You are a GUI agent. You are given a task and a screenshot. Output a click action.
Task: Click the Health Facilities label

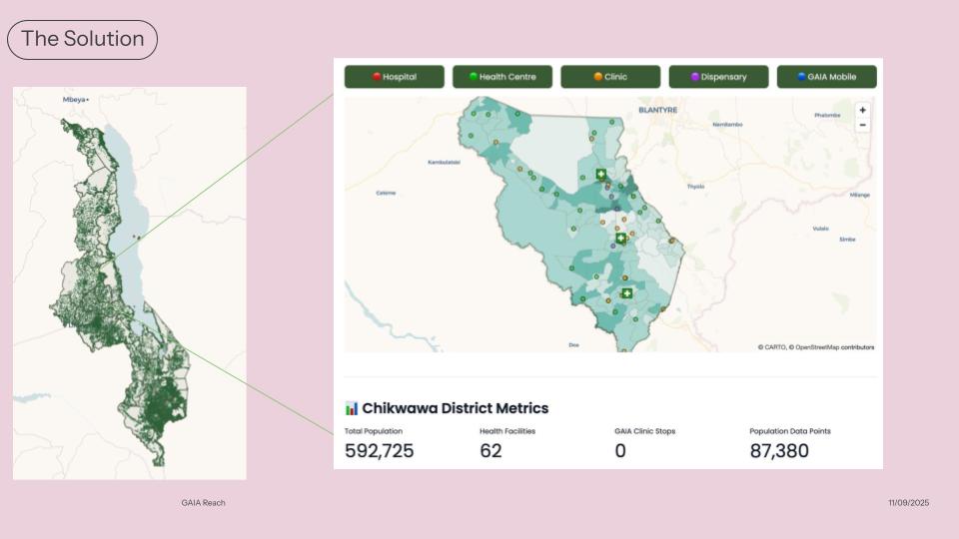(507, 431)
